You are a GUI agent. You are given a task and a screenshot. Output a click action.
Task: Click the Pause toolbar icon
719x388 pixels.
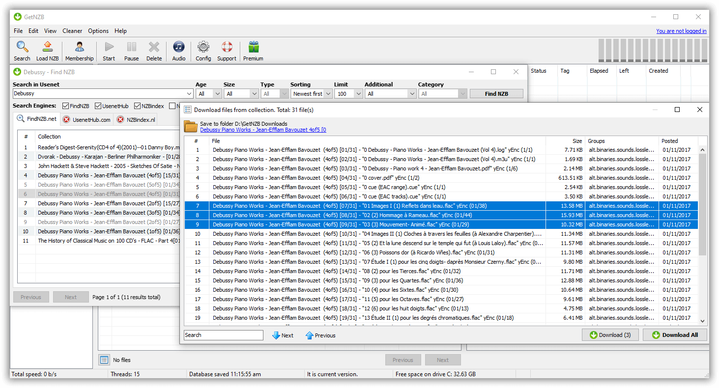131,47
